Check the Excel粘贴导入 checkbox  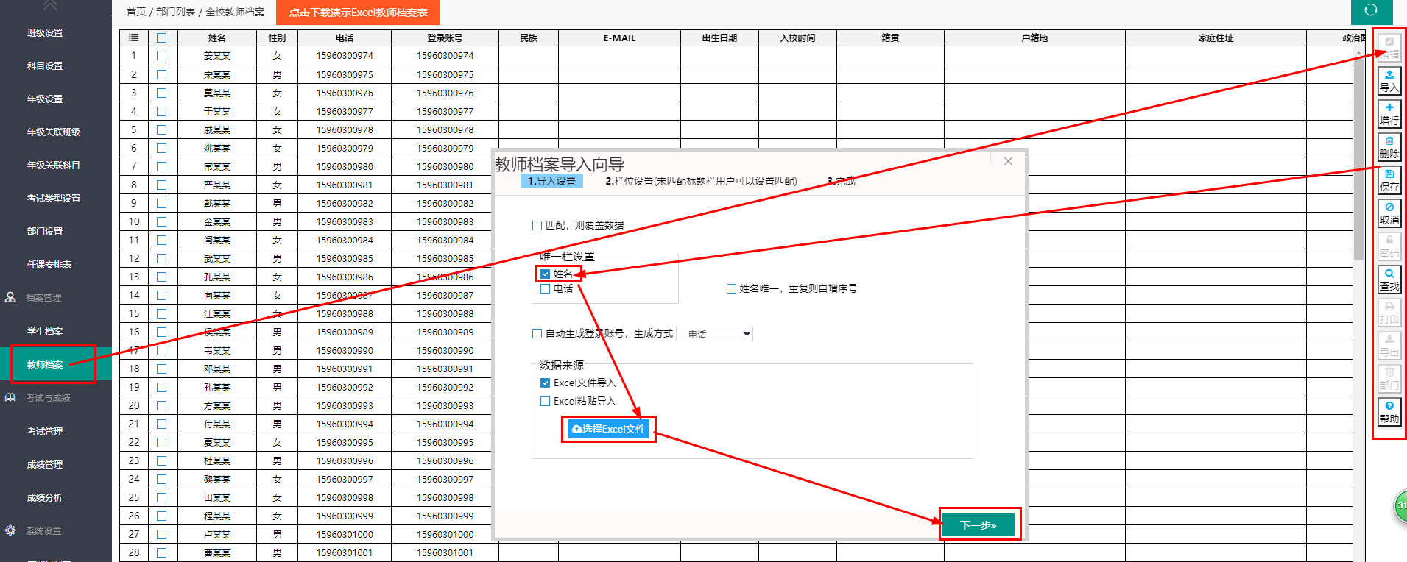point(546,402)
